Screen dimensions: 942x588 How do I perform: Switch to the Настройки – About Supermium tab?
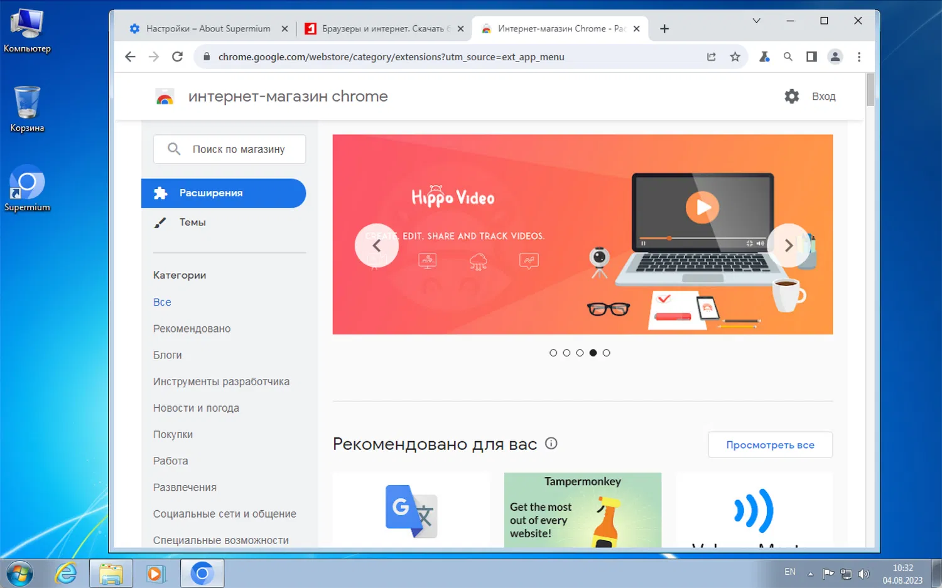208,29
